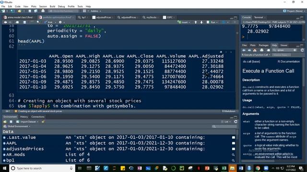Click the Save All icon in main toolbar

coord(35,11)
